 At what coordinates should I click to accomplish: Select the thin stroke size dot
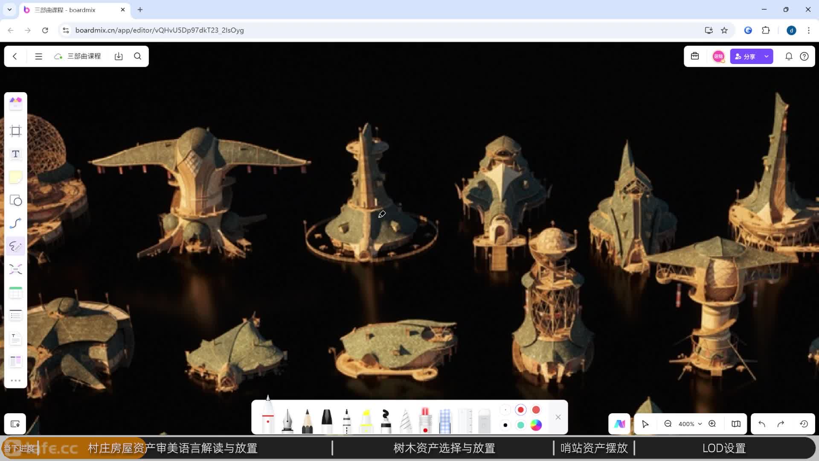505,410
